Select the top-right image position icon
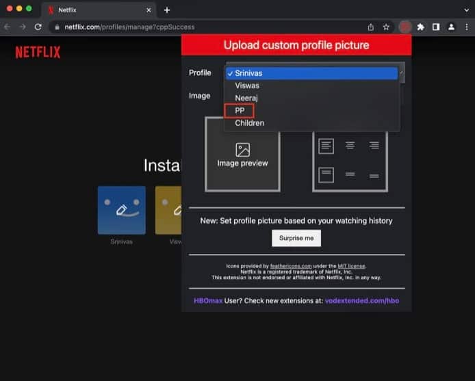The image size is (475, 381). click(374, 146)
